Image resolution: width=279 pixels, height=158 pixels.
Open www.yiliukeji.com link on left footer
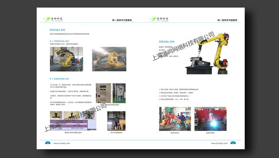(x=62, y=143)
